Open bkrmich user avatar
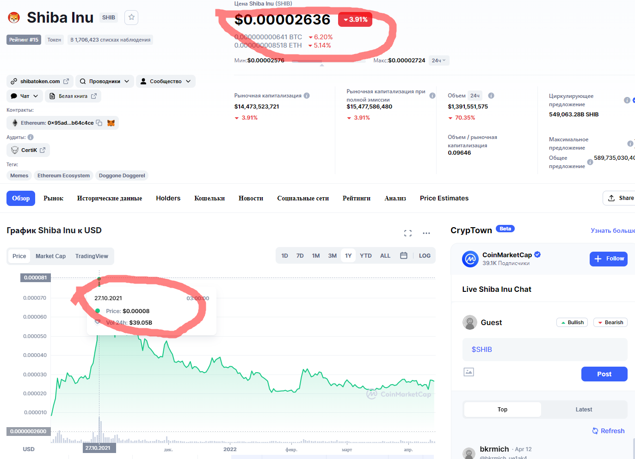The image size is (635, 459). click(x=469, y=453)
